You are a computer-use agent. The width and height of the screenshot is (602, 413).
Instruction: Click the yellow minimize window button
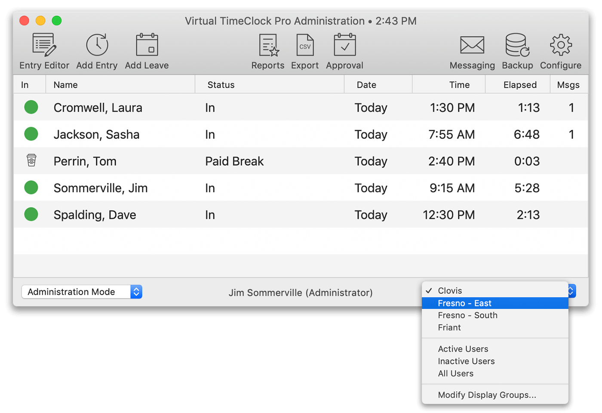coord(40,20)
